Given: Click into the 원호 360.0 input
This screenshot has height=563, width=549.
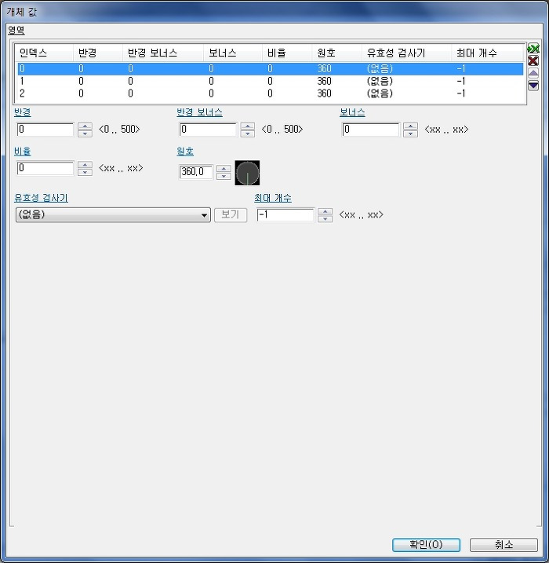Looking at the screenshot, I should 196,172.
